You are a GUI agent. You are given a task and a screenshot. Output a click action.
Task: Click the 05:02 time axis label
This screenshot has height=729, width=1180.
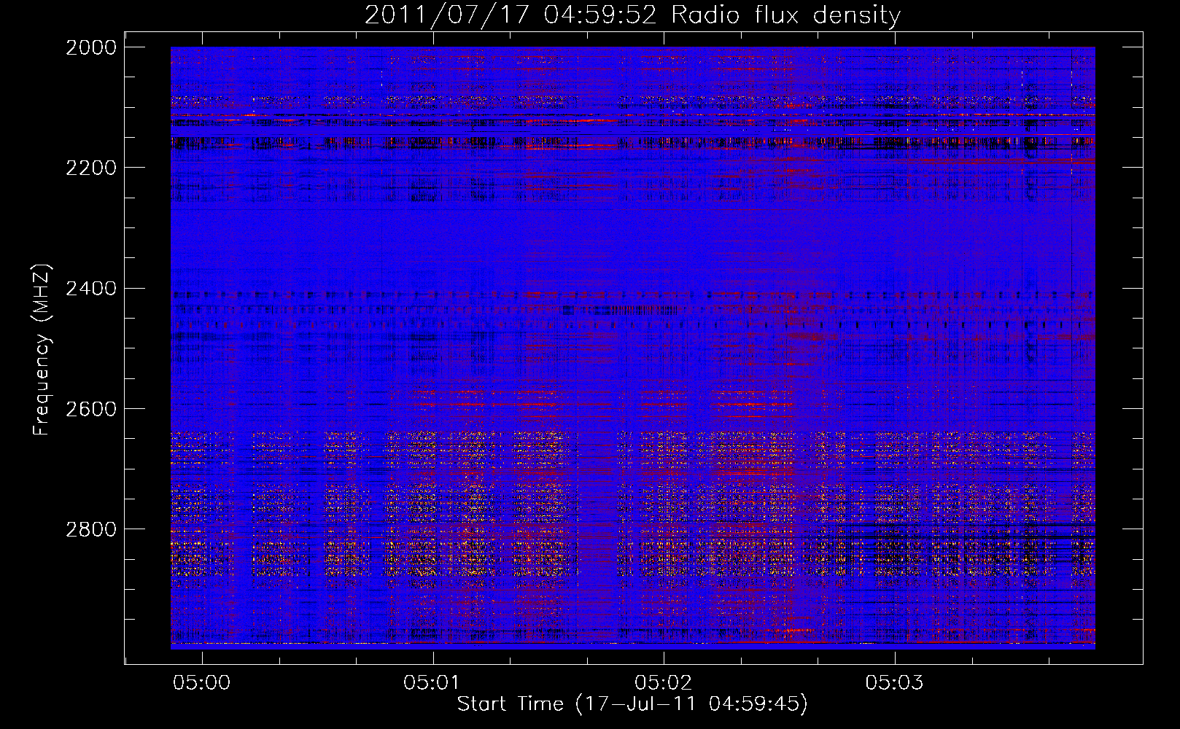click(x=664, y=682)
